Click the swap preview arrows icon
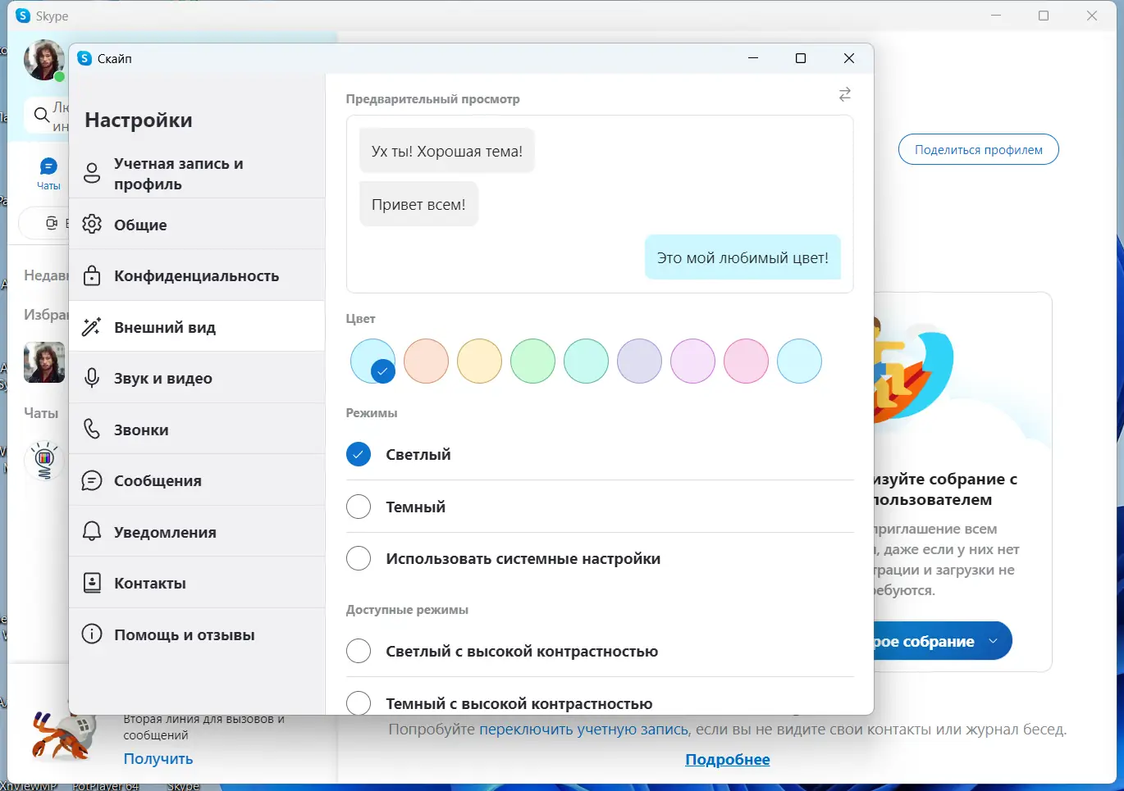The width and height of the screenshot is (1124, 791). (x=844, y=94)
